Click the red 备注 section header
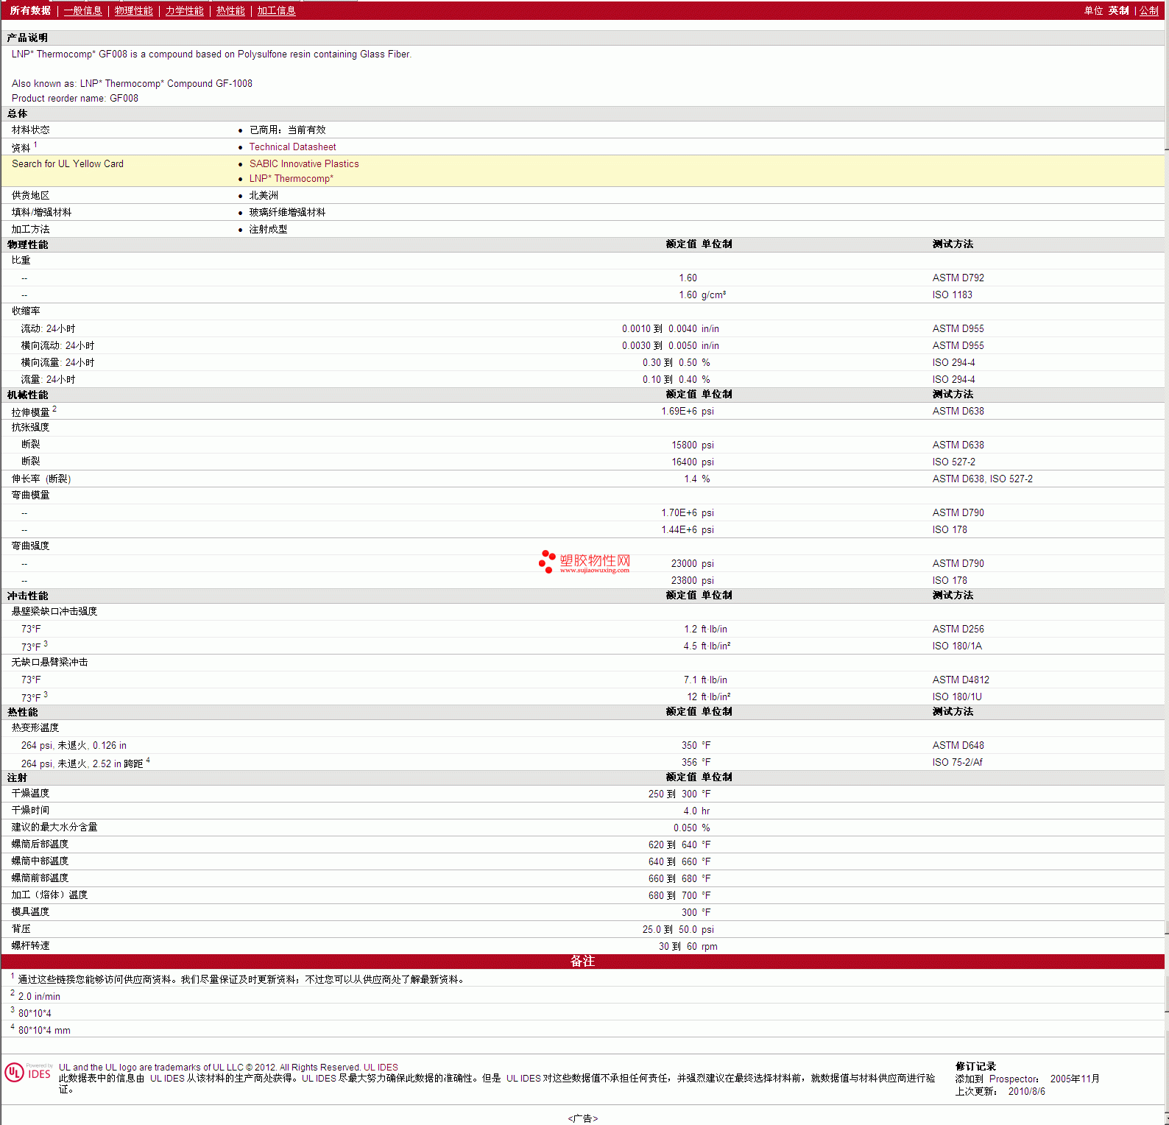This screenshot has height=1125, width=1169. 582,962
